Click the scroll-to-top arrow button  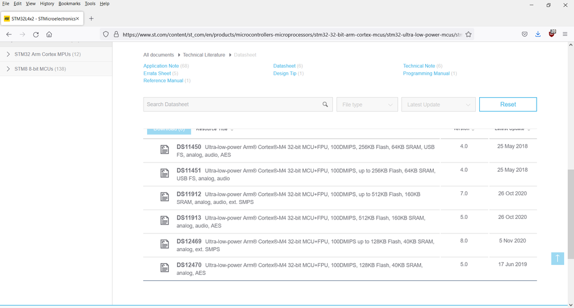point(557,259)
